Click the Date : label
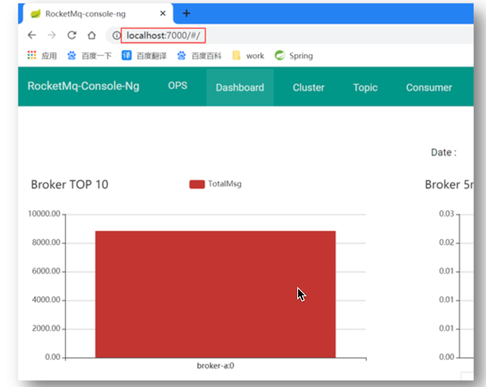 [444, 152]
